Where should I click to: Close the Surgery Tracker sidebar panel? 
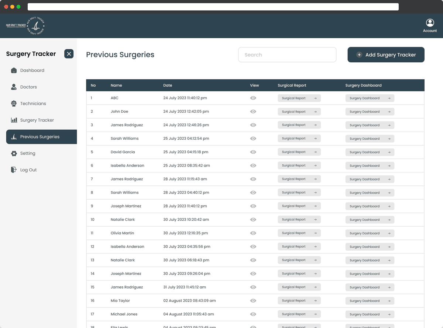pyautogui.click(x=69, y=54)
